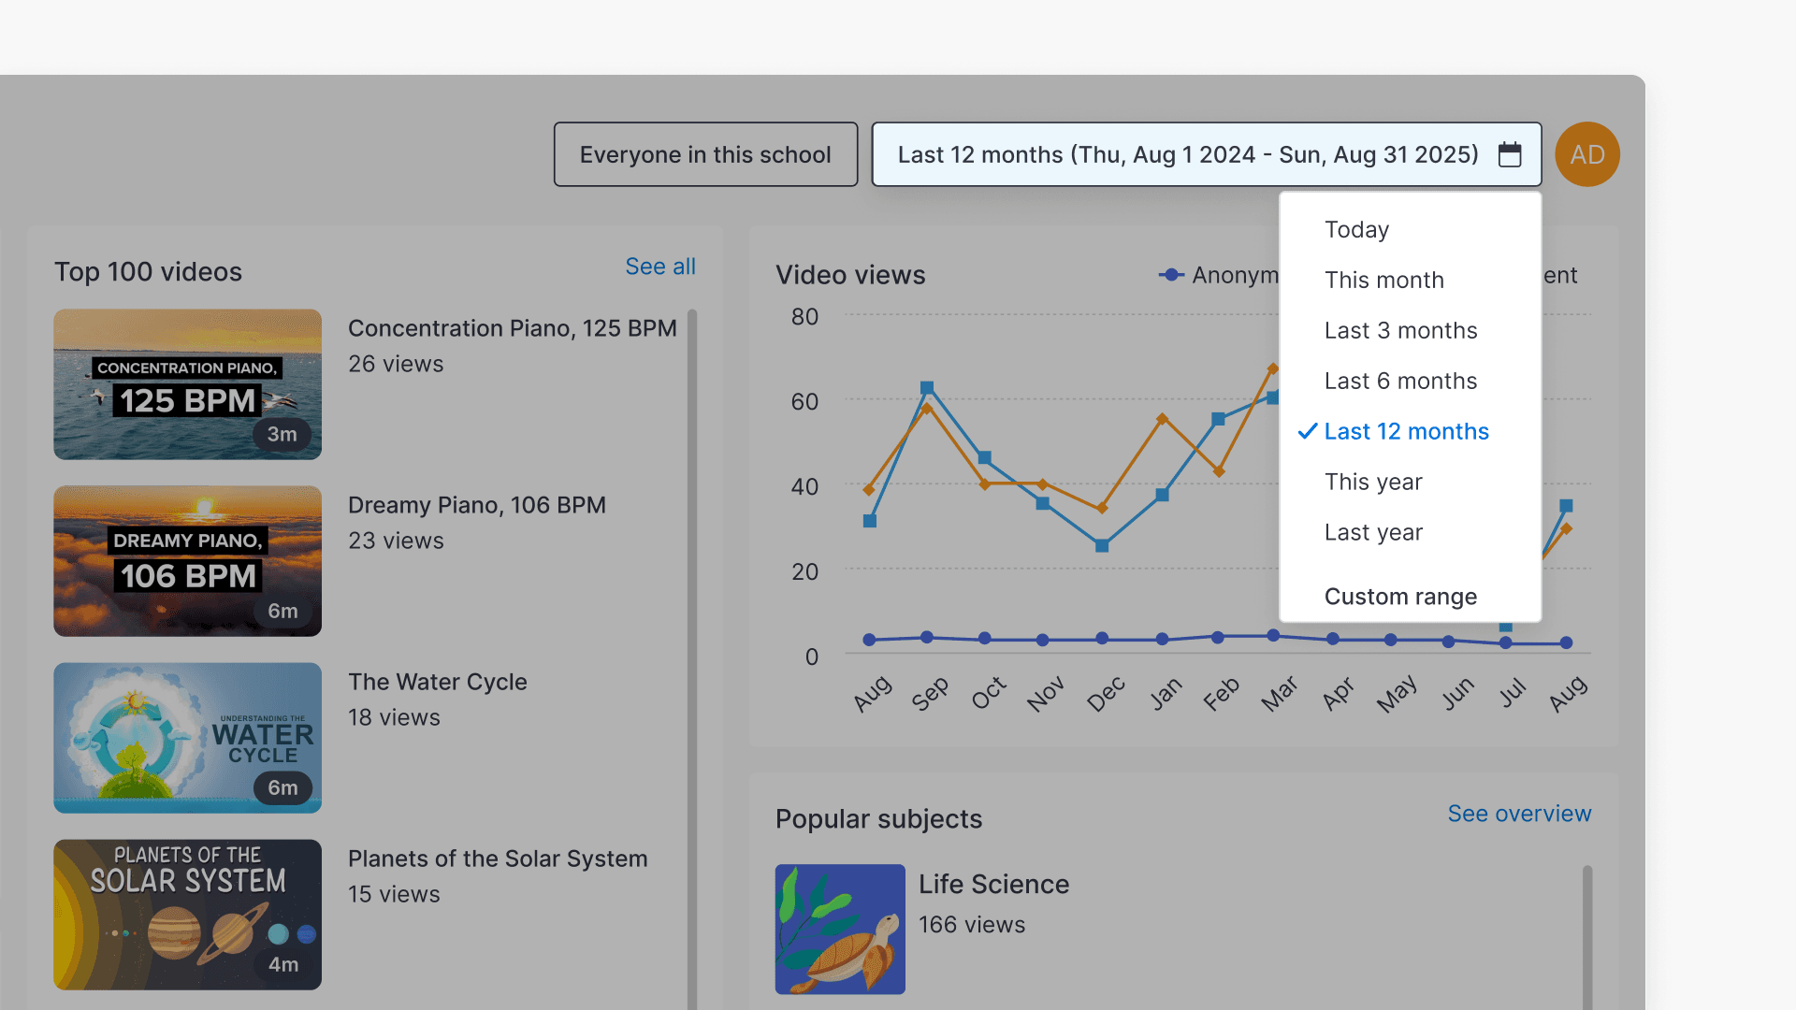The width and height of the screenshot is (1796, 1010).
Task: Open The Water Cycle video thumbnail
Action: [x=187, y=738]
